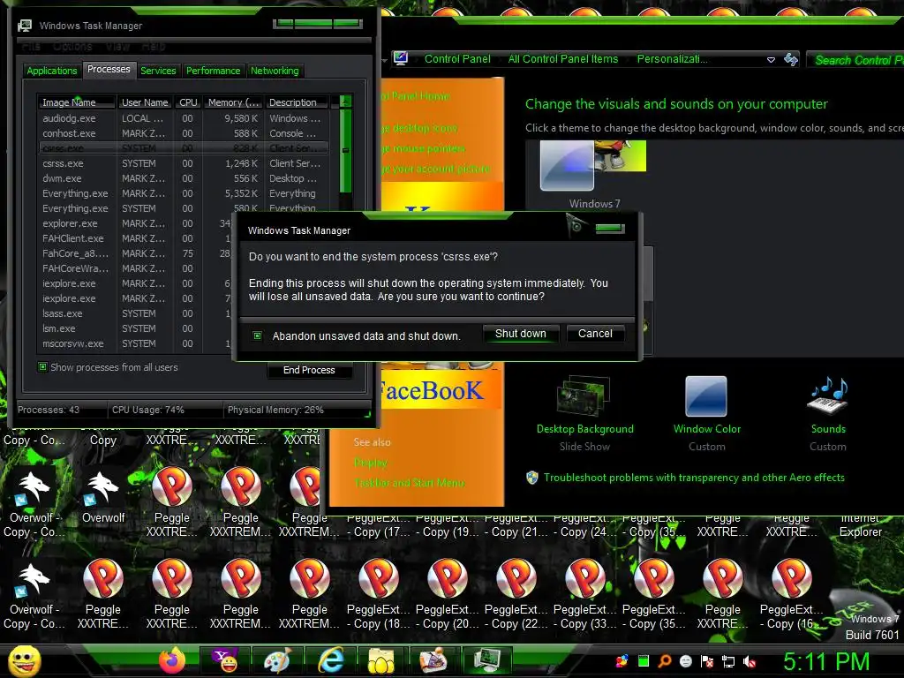Select the mscorsvw.exe process row
The image size is (904, 678).
coord(135,343)
